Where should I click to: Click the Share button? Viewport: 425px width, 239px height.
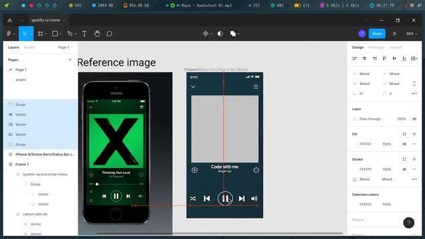tap(377, 34)
